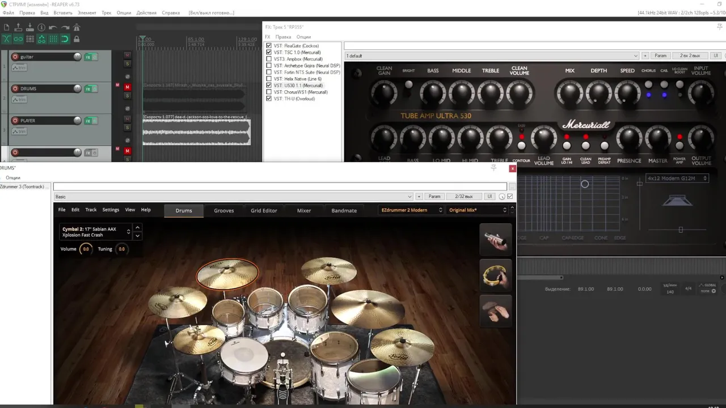Viewport: 726px width, 408px height.
Task: Switch to Grid Editor tab
Action: tap(264, 210)
